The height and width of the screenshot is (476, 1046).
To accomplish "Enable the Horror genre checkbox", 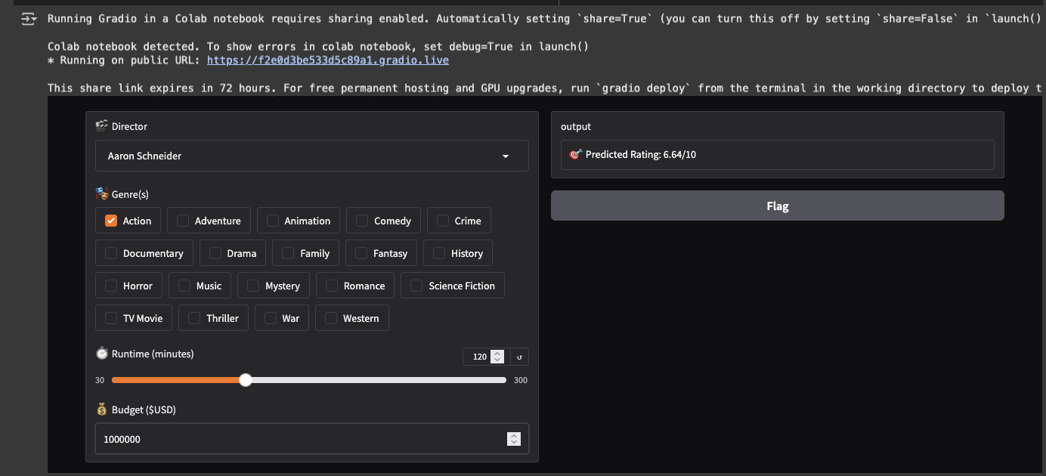I will tap(111, 286).
